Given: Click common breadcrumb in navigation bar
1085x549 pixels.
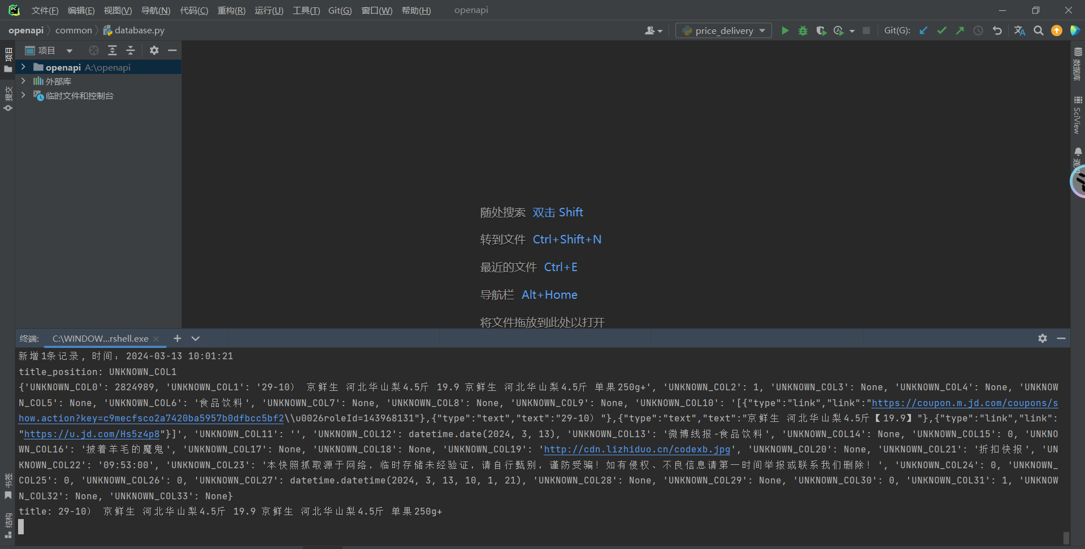Looking at the screenshot, I should click(73, 30).
